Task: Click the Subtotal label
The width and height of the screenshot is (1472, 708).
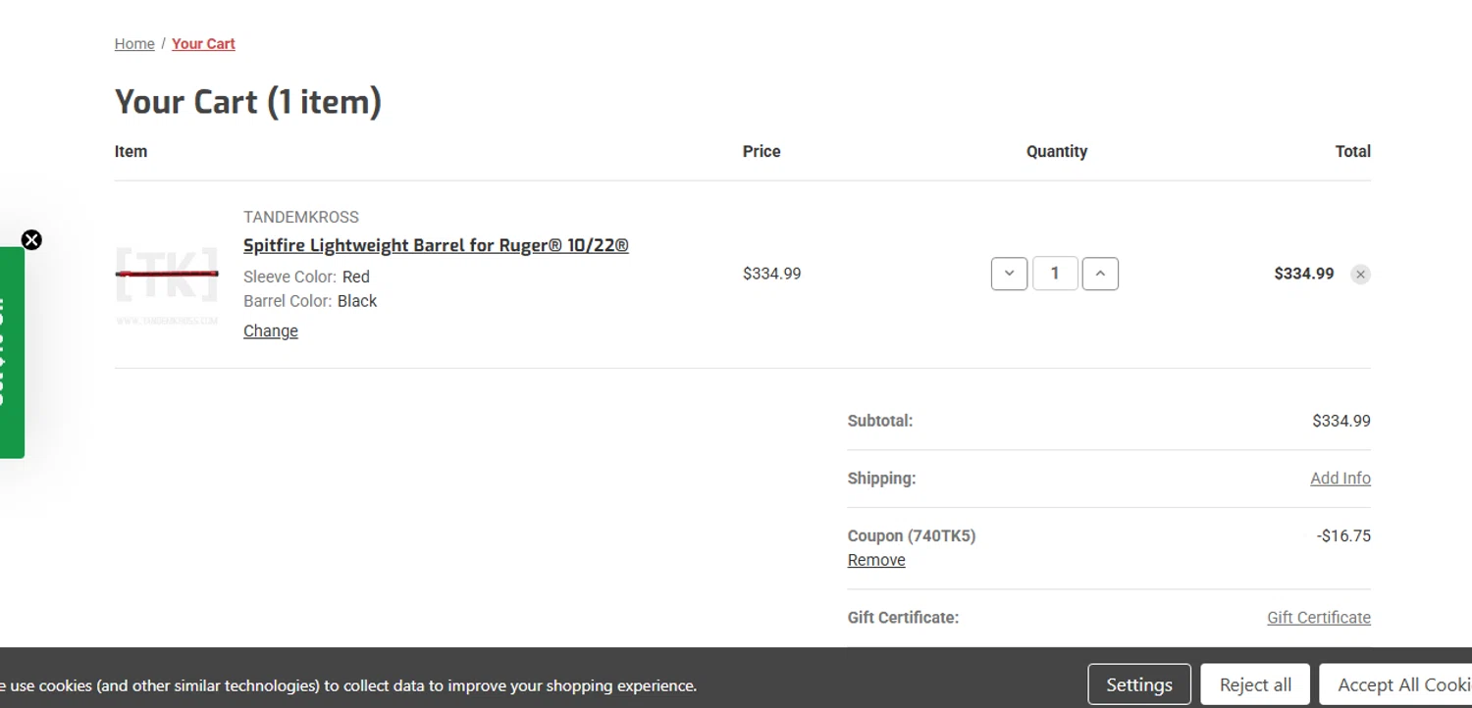Action: (880, 421)
